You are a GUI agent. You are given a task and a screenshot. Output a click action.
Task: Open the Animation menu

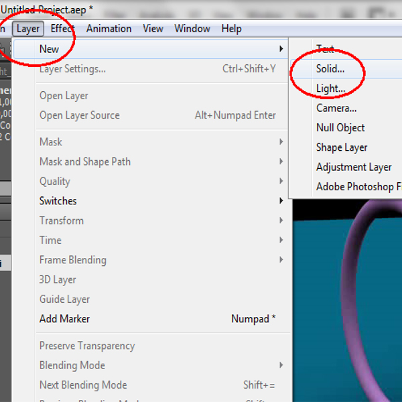[109, 28]
